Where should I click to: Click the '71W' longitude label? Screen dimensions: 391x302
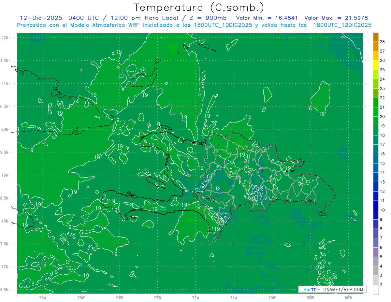tap(234, 297)
